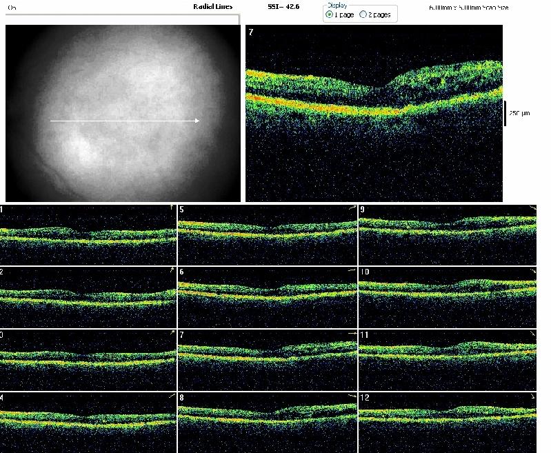Select radial scan thumbnail number 4
Viewport: 551px width, 453px height.
pos(88,422)
